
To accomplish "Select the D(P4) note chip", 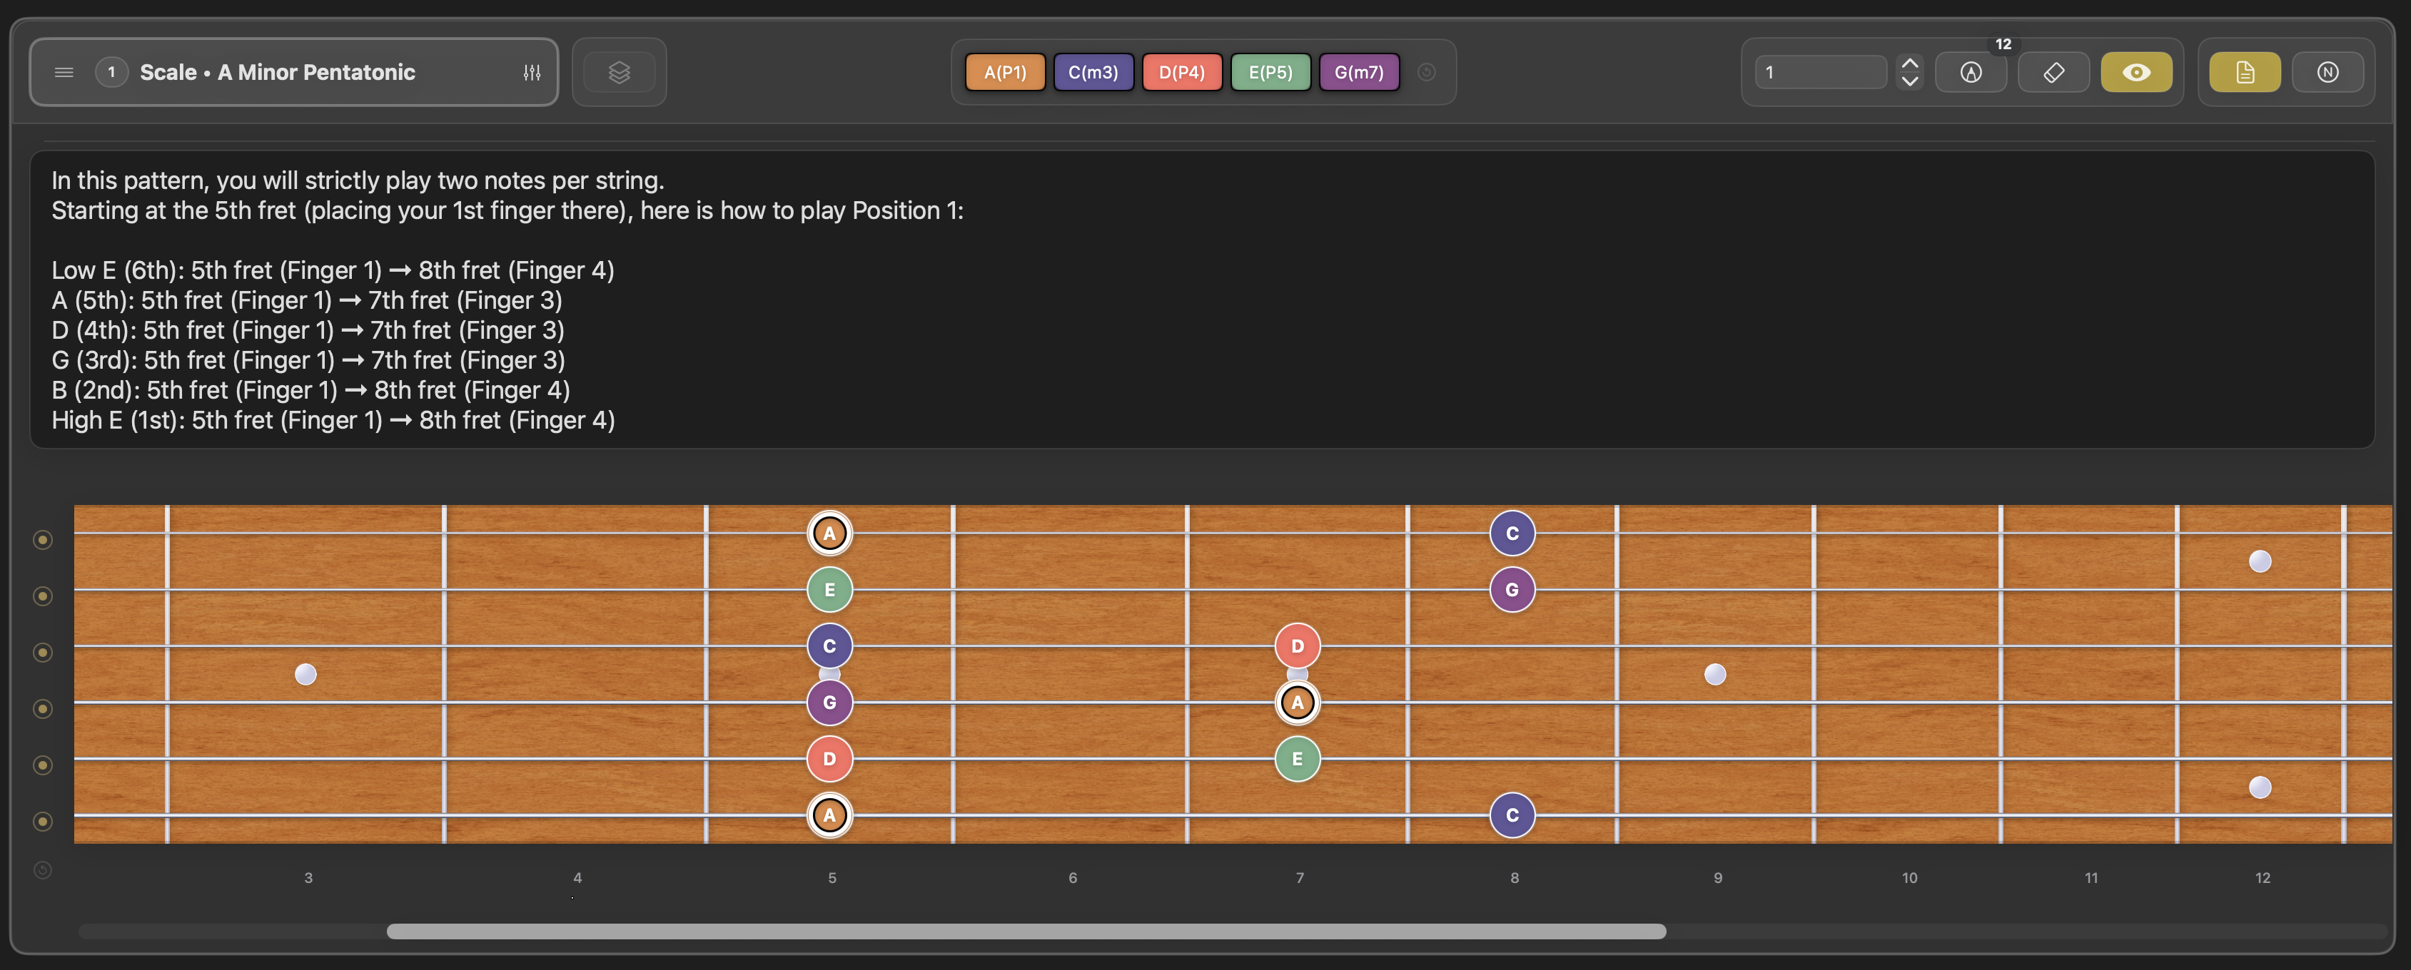I will [x=1181, y=72].
